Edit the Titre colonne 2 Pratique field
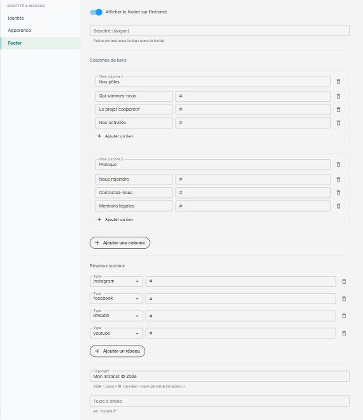The image size is (363, 420). tap(212, 164)
